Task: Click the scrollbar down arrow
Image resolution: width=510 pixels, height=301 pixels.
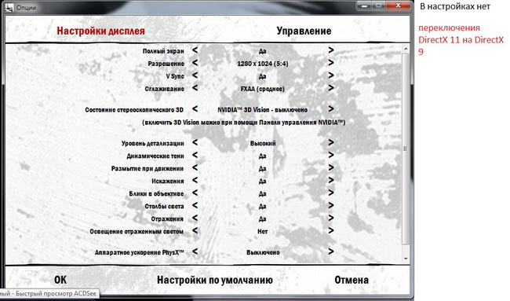Action: coord(406,259)
